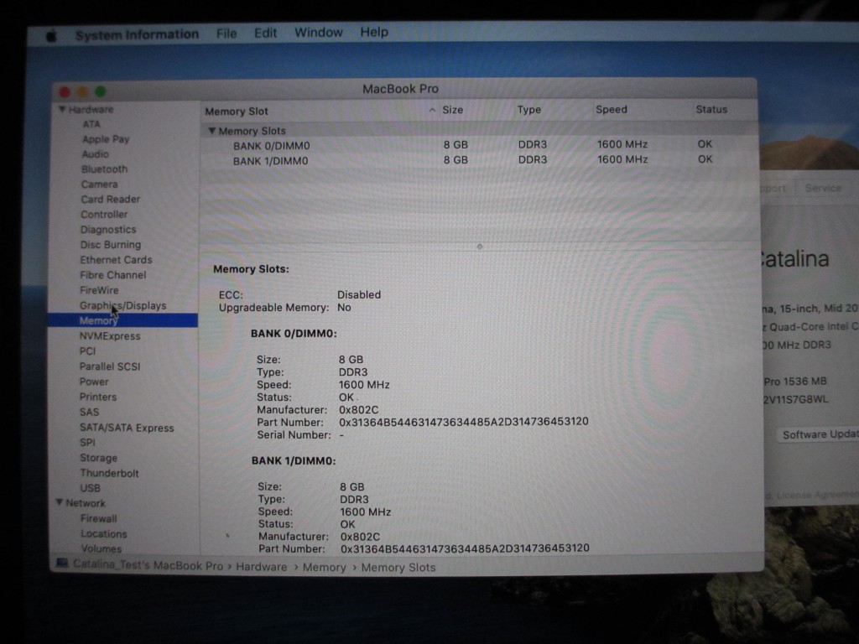Click the Memory Slots details heading
Screen dimensions: 859x644
pyautogui.click(x=251, y=269)
